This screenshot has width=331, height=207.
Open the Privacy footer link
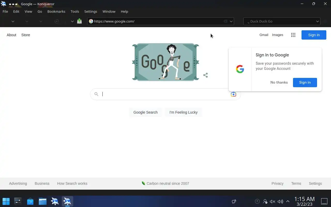277,183
